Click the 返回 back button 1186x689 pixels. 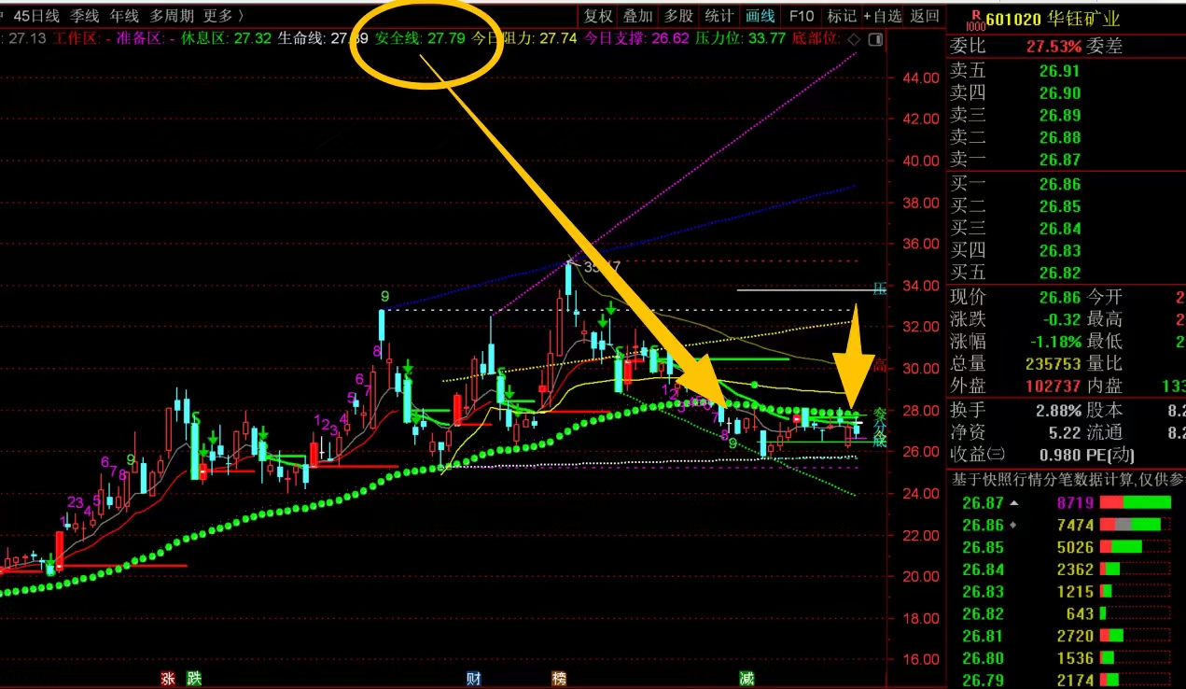pos(925,16)
